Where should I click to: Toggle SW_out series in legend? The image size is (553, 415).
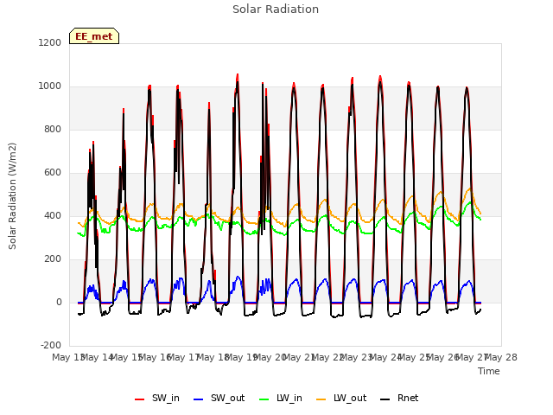coord(219,398)
